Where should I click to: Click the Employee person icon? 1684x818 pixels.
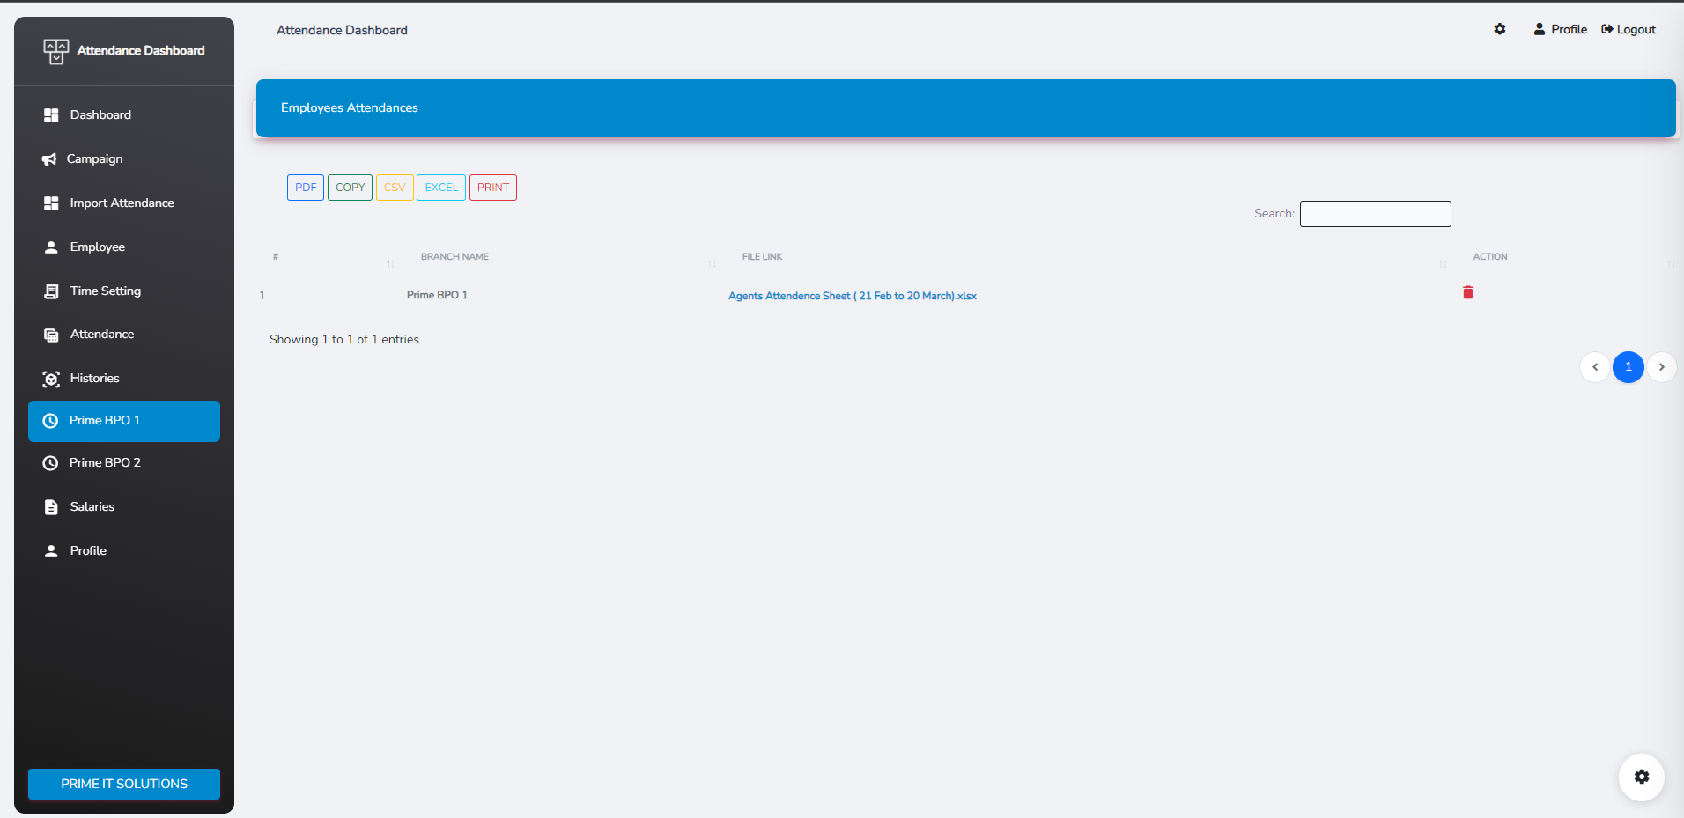pos(51,247)
